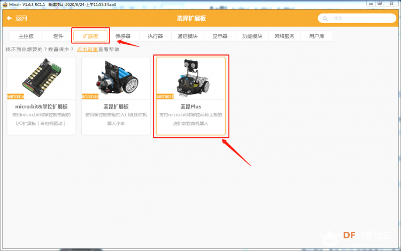Open the 网络服务 tab
401x251 pixels.
click(x=284, y=36)
